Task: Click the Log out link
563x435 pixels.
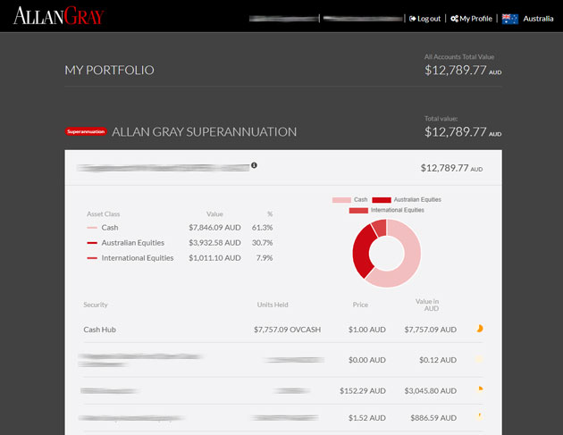Action: (424, 18)
